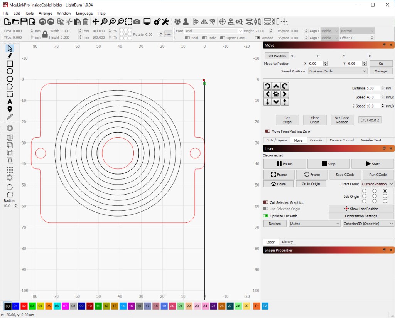Expand the Start From dropdown

(x=377, y=184)
